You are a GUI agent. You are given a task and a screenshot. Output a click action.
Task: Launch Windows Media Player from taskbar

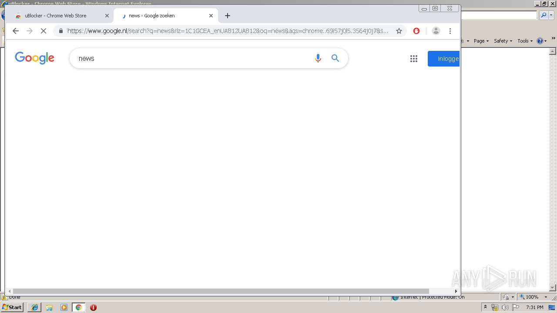64,307
